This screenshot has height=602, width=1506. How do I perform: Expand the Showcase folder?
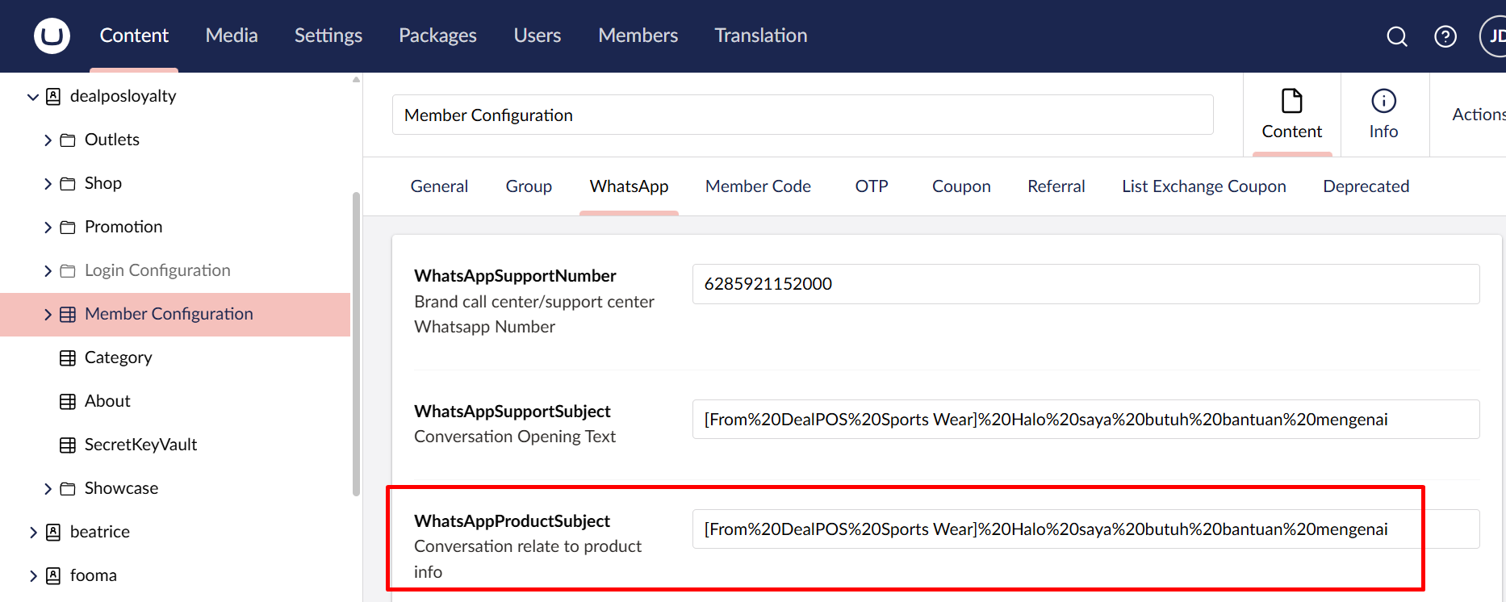(48, 489)
